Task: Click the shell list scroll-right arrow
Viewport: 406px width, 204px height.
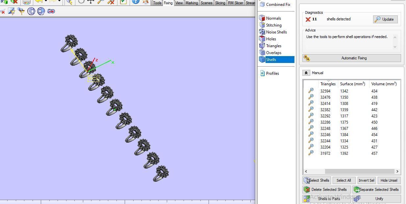Action: [397, 171]
